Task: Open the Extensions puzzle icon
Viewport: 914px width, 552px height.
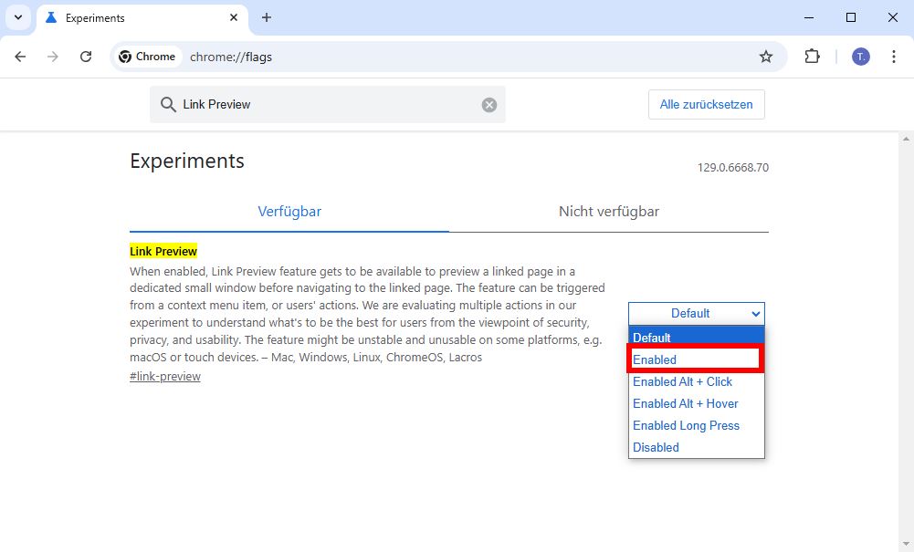Action: 812,56
